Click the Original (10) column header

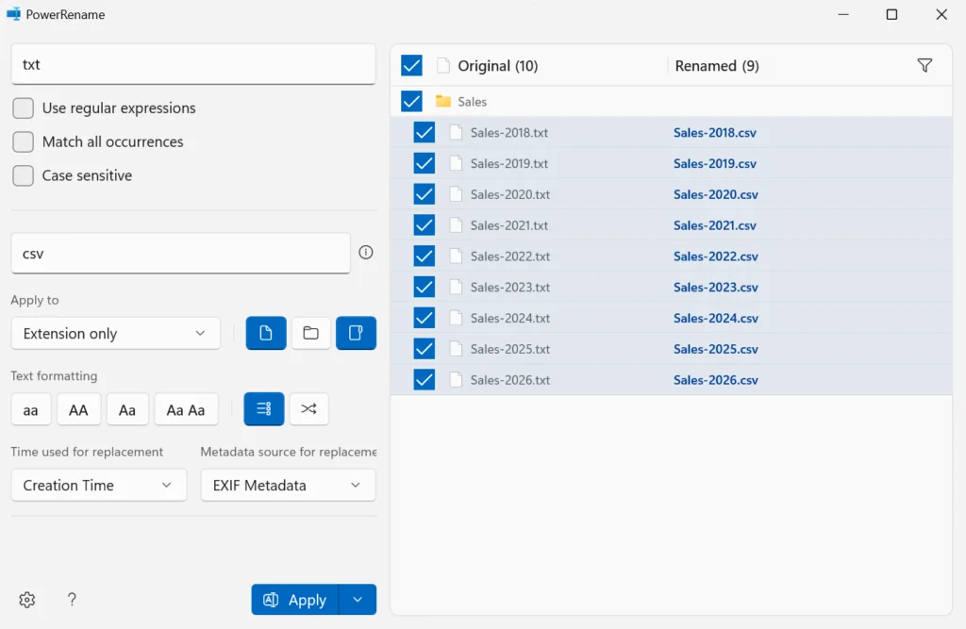pos(498,66)
